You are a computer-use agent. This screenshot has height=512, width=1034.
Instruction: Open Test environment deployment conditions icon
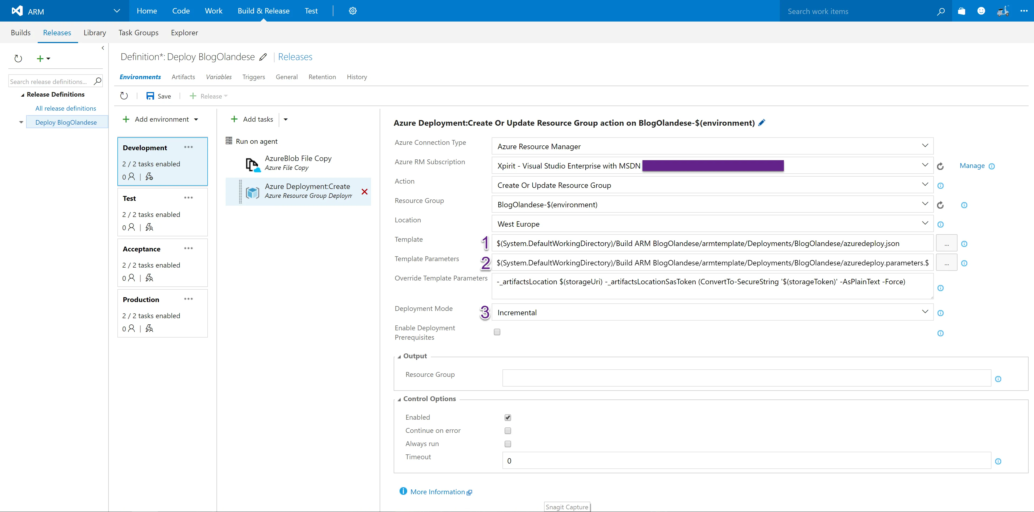[x=149, y=227]
